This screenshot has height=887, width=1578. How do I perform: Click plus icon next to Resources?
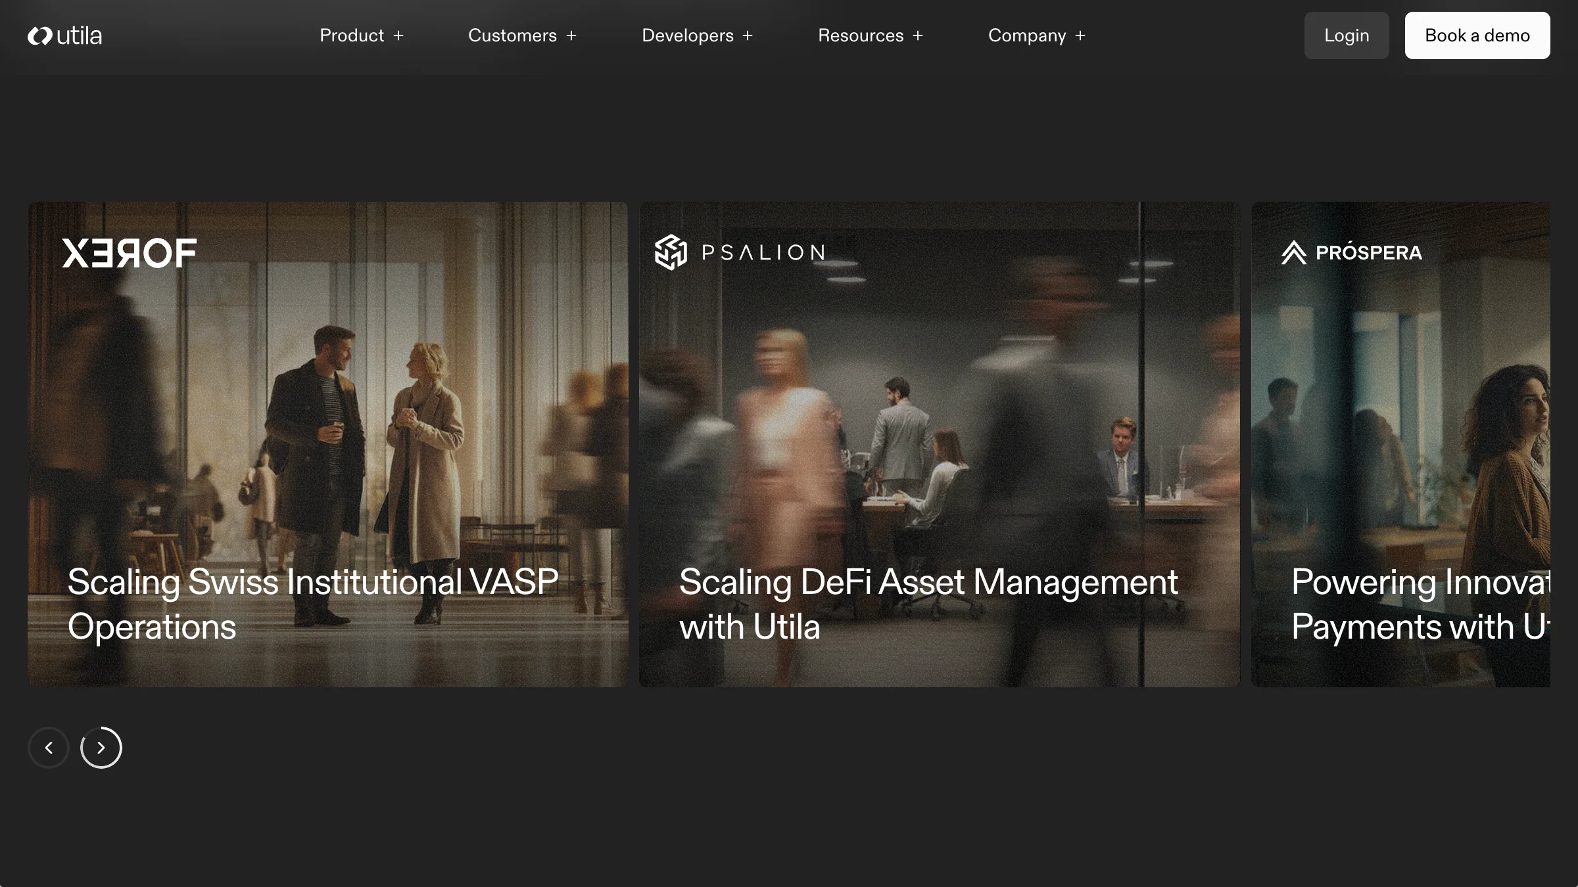(x=918, y=36)
